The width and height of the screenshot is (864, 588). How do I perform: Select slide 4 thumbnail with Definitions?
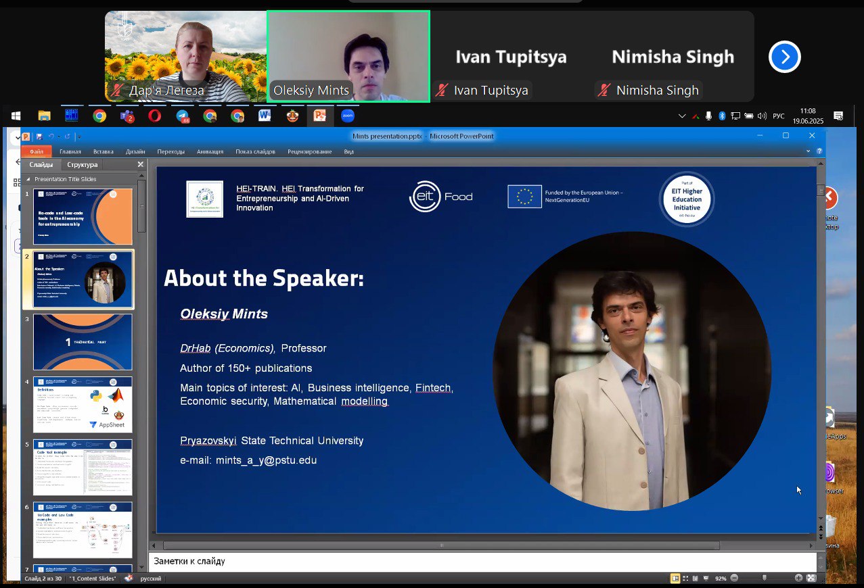(x=83, y=404)
